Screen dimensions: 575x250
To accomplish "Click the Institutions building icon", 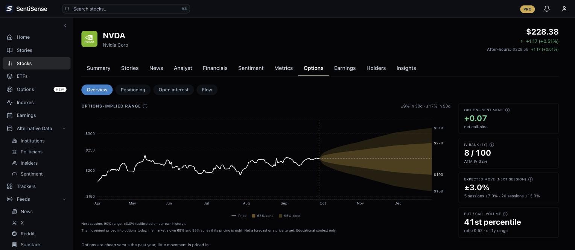I will [x=14, y=141].
